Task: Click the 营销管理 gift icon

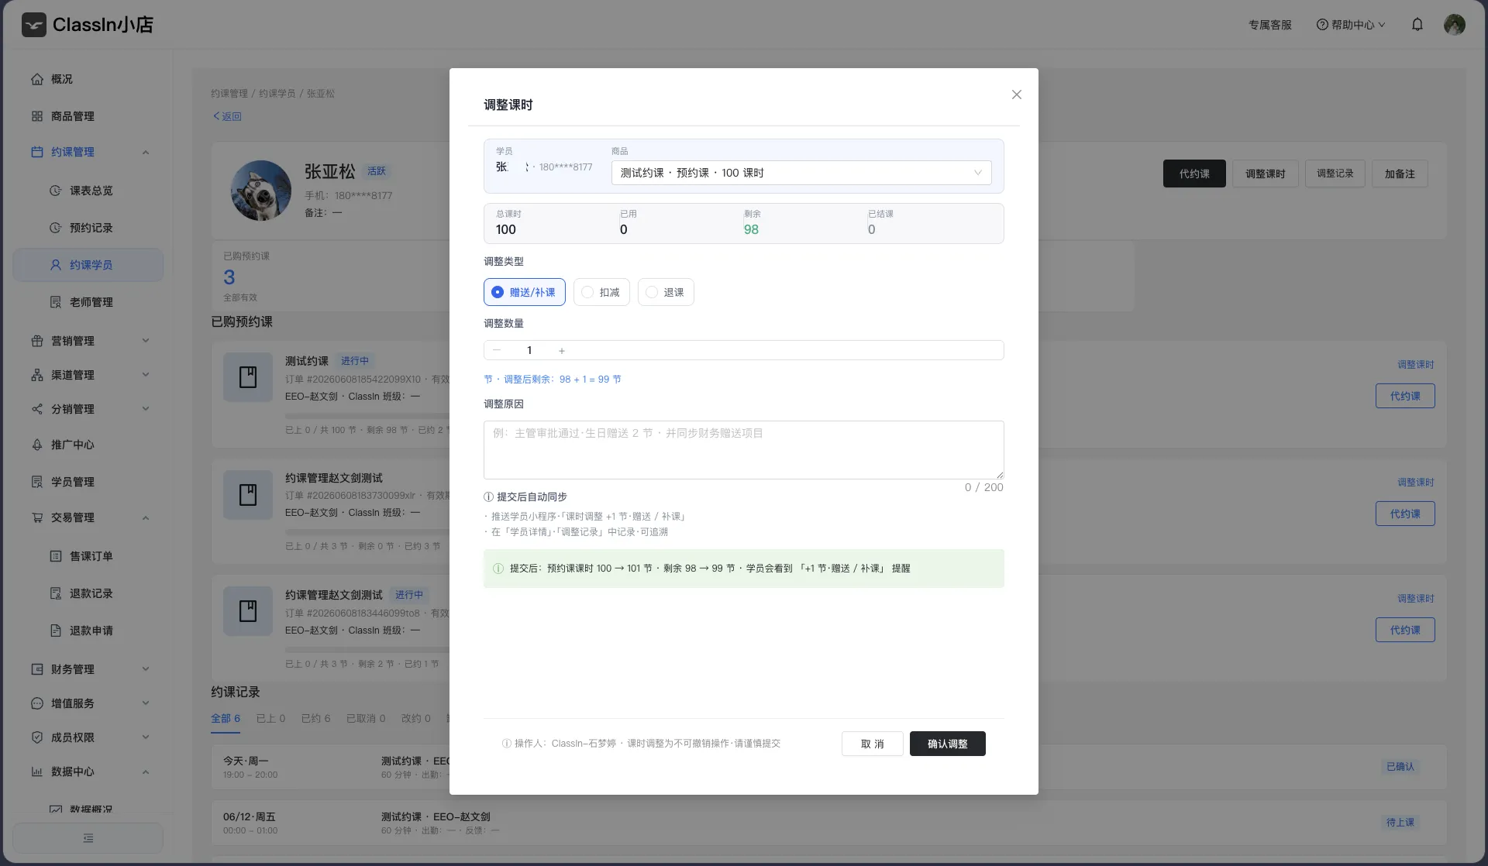Action: (37, 341)
